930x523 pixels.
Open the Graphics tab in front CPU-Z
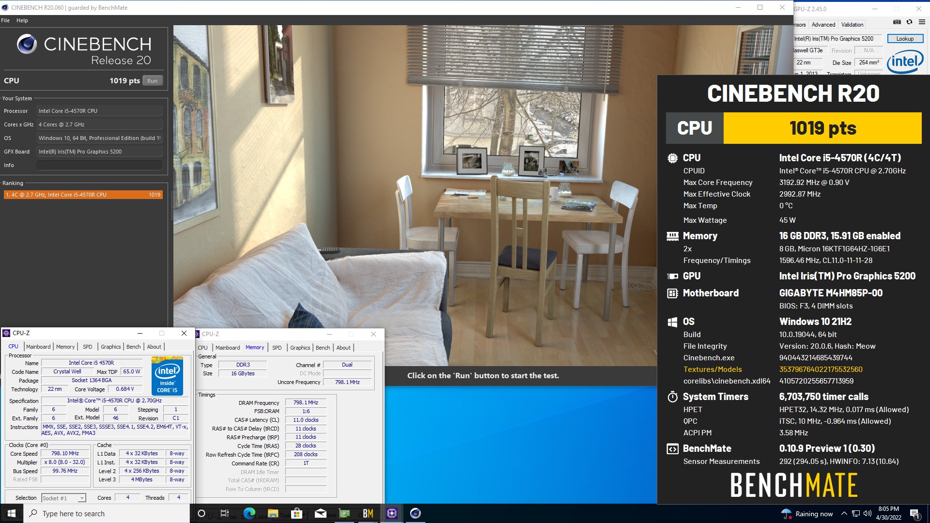tap(111, 347)
